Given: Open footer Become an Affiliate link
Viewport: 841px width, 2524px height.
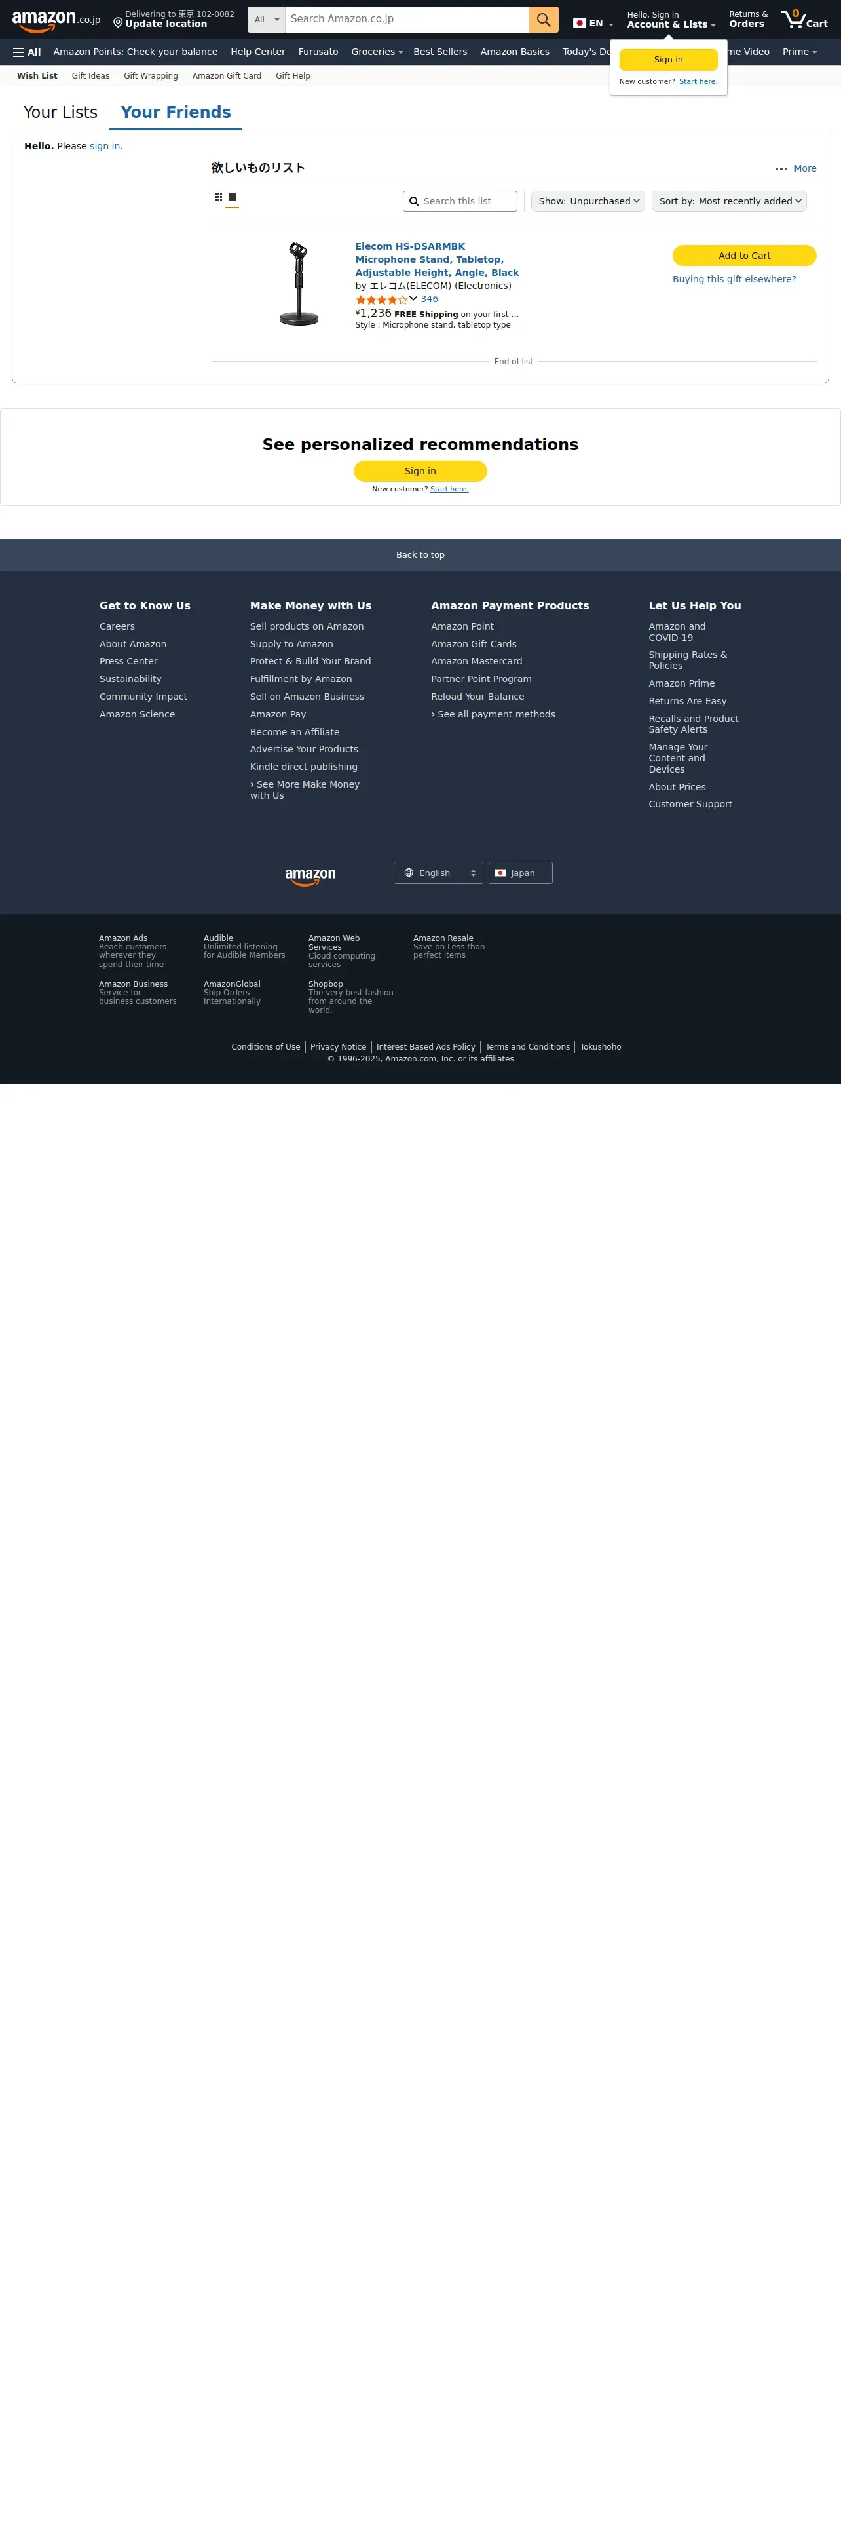Looking at the screenshot, I should (x=295, y=732).
